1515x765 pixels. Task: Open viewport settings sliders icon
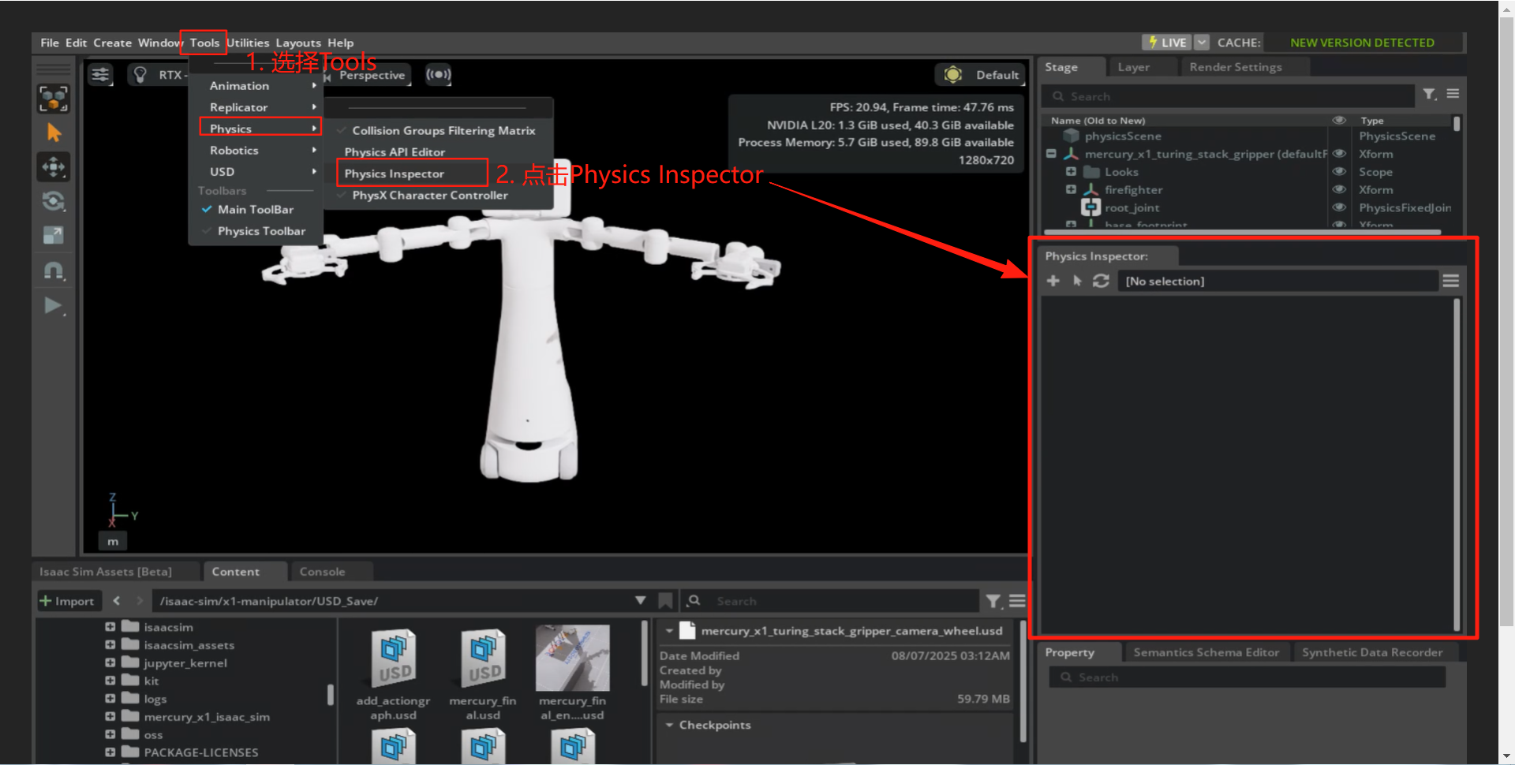(x=100, y=75)
